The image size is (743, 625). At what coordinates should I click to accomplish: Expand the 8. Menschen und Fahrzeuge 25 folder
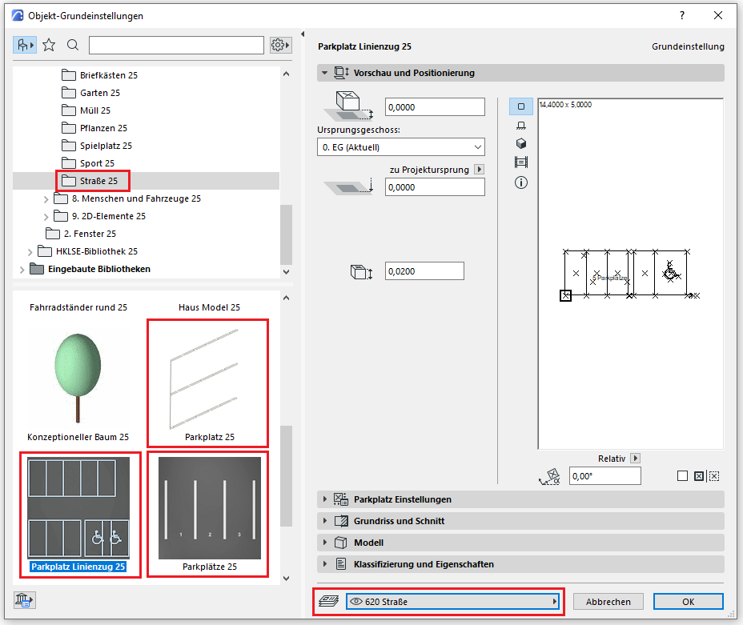pyautogui.click(x=46, y=198)
